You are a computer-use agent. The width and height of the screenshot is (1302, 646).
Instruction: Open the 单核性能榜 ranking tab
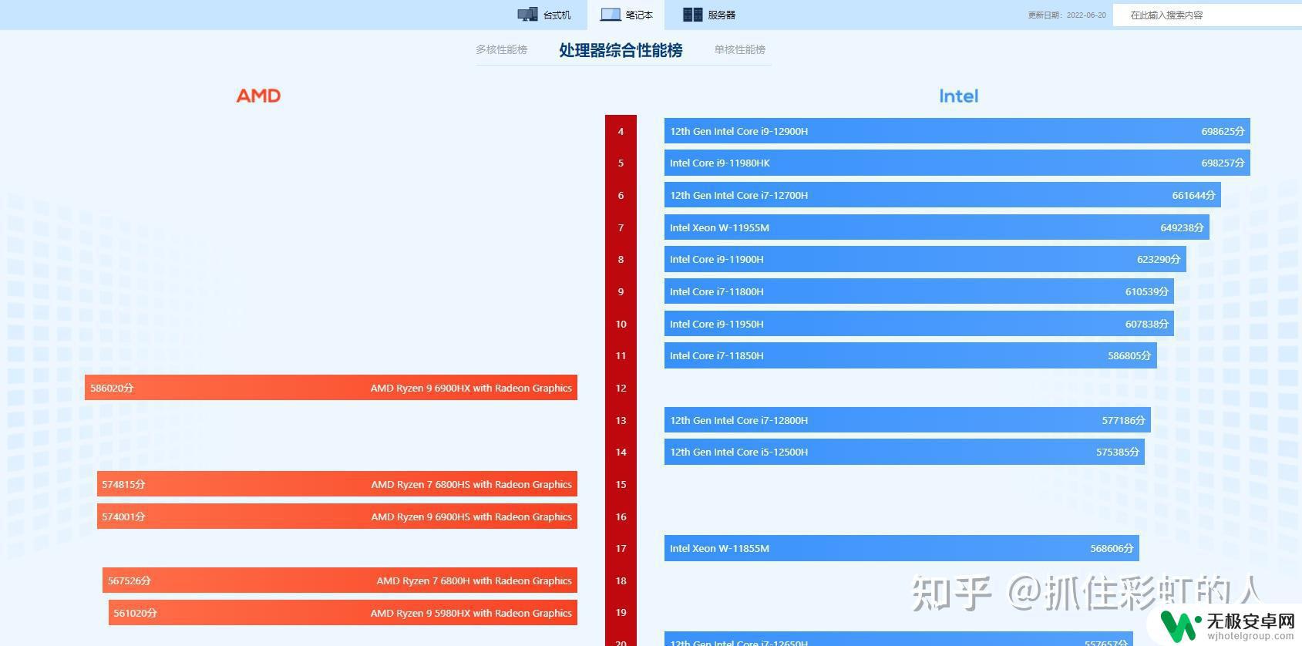click(x=740, y=49)
